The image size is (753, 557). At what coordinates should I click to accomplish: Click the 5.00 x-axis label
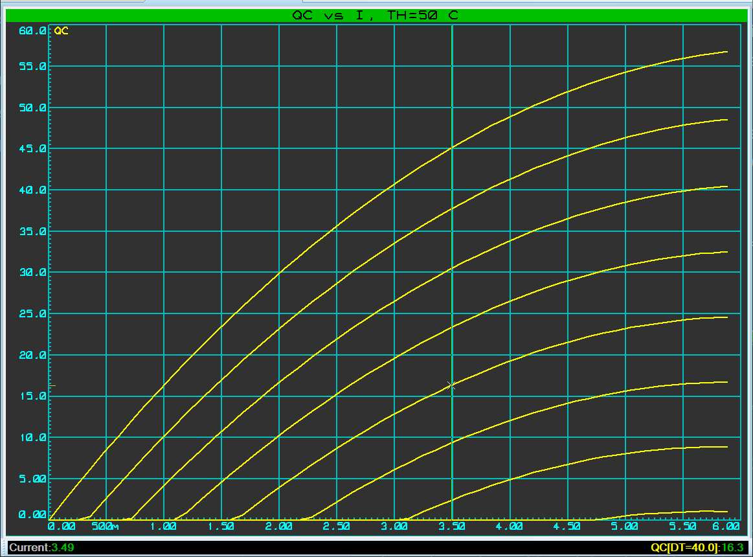coord(625,527)
